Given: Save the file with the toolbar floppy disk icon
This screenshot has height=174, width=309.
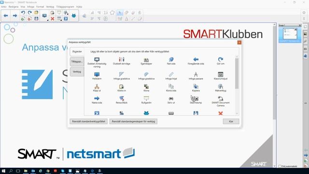Looking at the screenshot, I should (36, 19).
